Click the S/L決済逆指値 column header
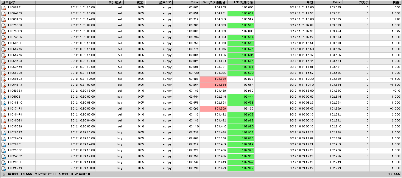 (x=213, y=2)
